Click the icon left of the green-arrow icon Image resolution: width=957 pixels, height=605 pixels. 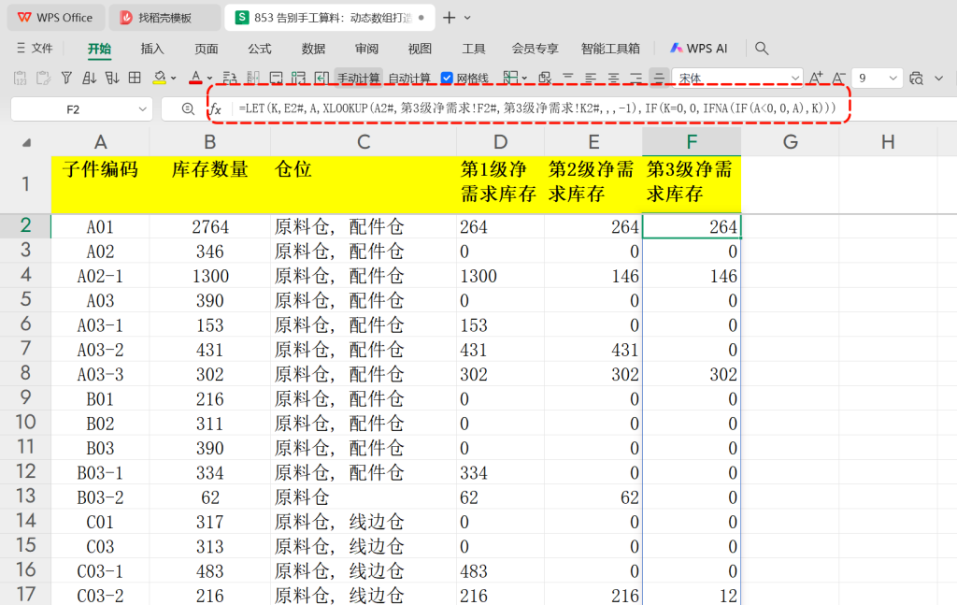click(298, 78)
